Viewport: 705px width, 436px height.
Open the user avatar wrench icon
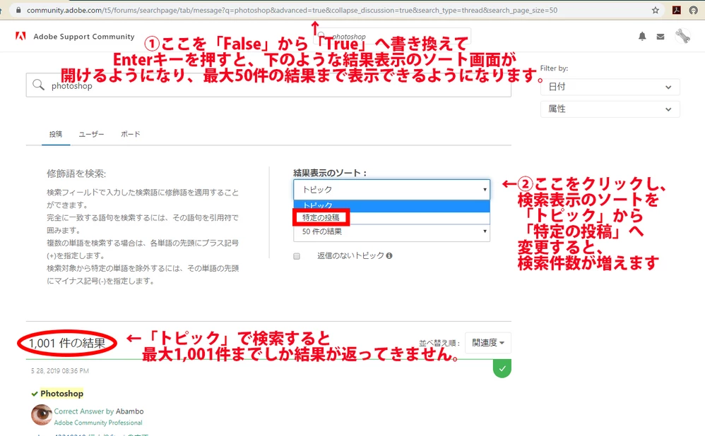pyautogui.click(x=683, y=36)
